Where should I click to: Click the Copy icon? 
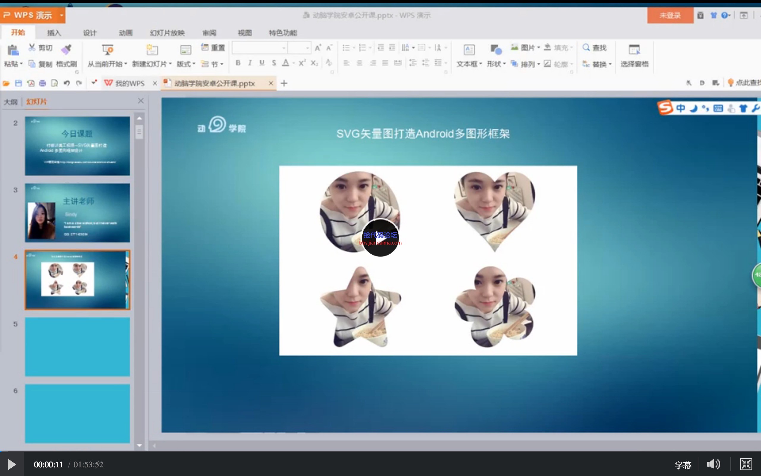coord(32,64)
